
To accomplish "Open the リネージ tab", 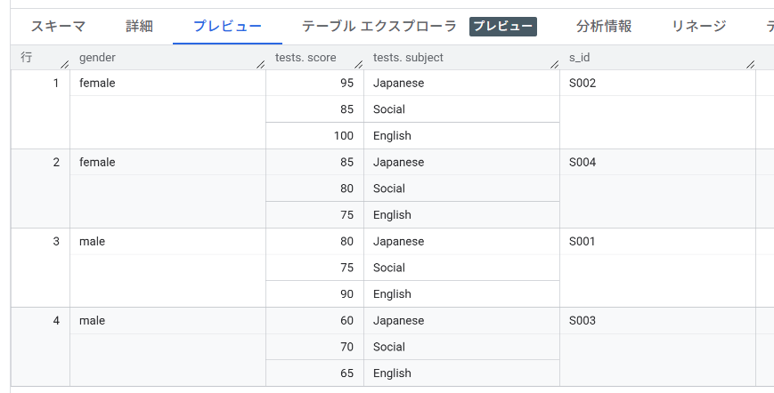I will click(x=698, y=26).
